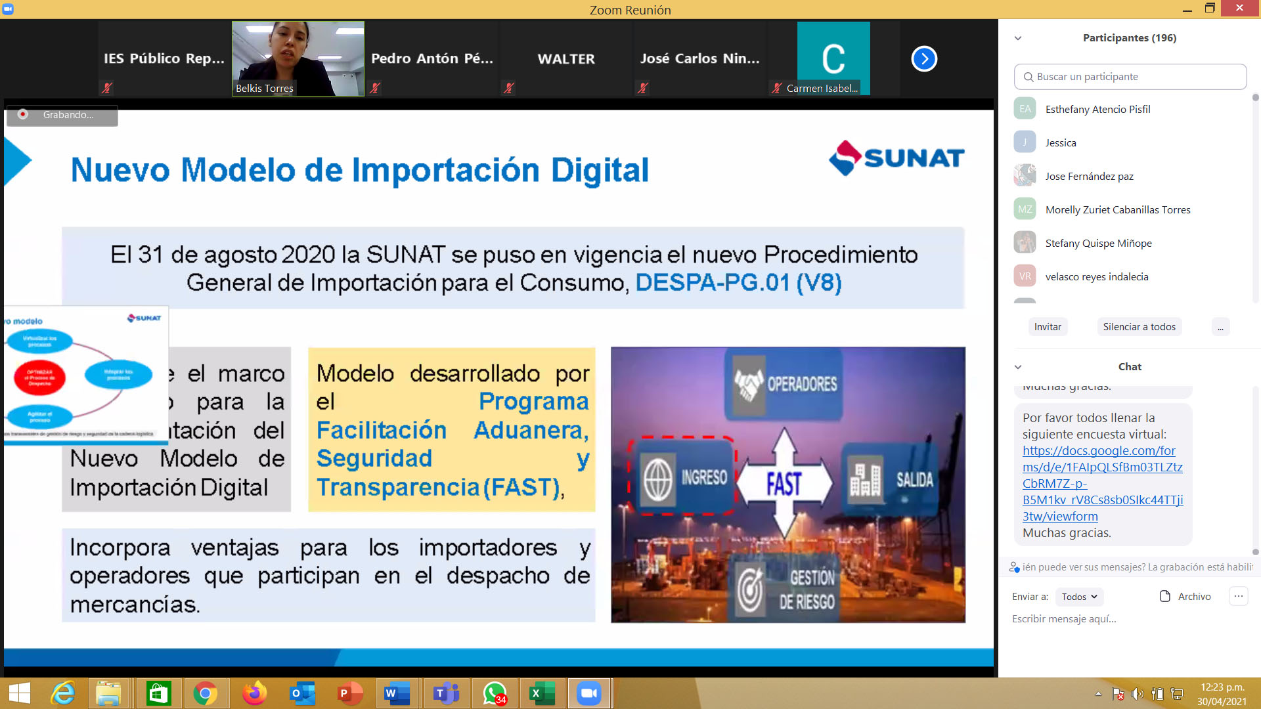Screen dimensions: 1261x709
Task: Open Microsoft Teams from taskbar
Action: [446, 693]
